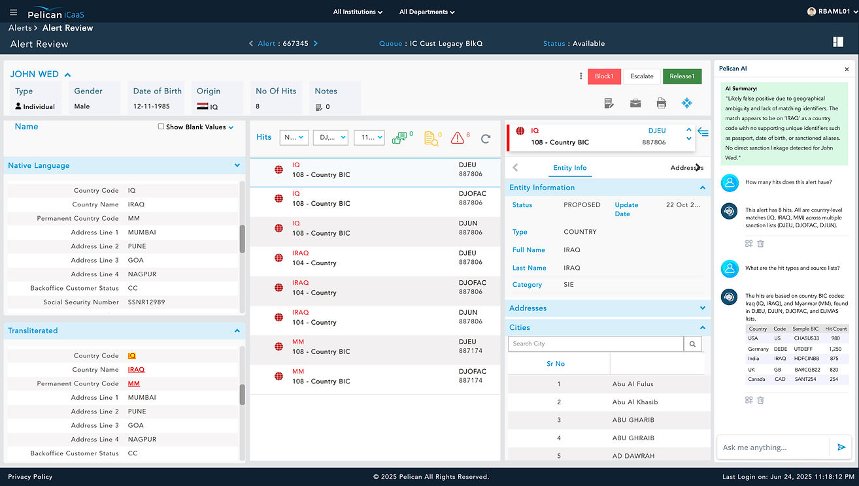Expand the Addresses section

[703, 308]
